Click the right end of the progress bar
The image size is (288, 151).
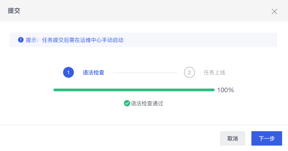pyautogui.click(x=213, y=90)
